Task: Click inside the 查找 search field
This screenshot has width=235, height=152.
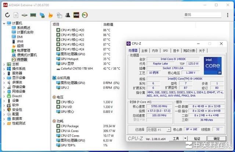Action: pyautogui.click(x=202, y=15)
